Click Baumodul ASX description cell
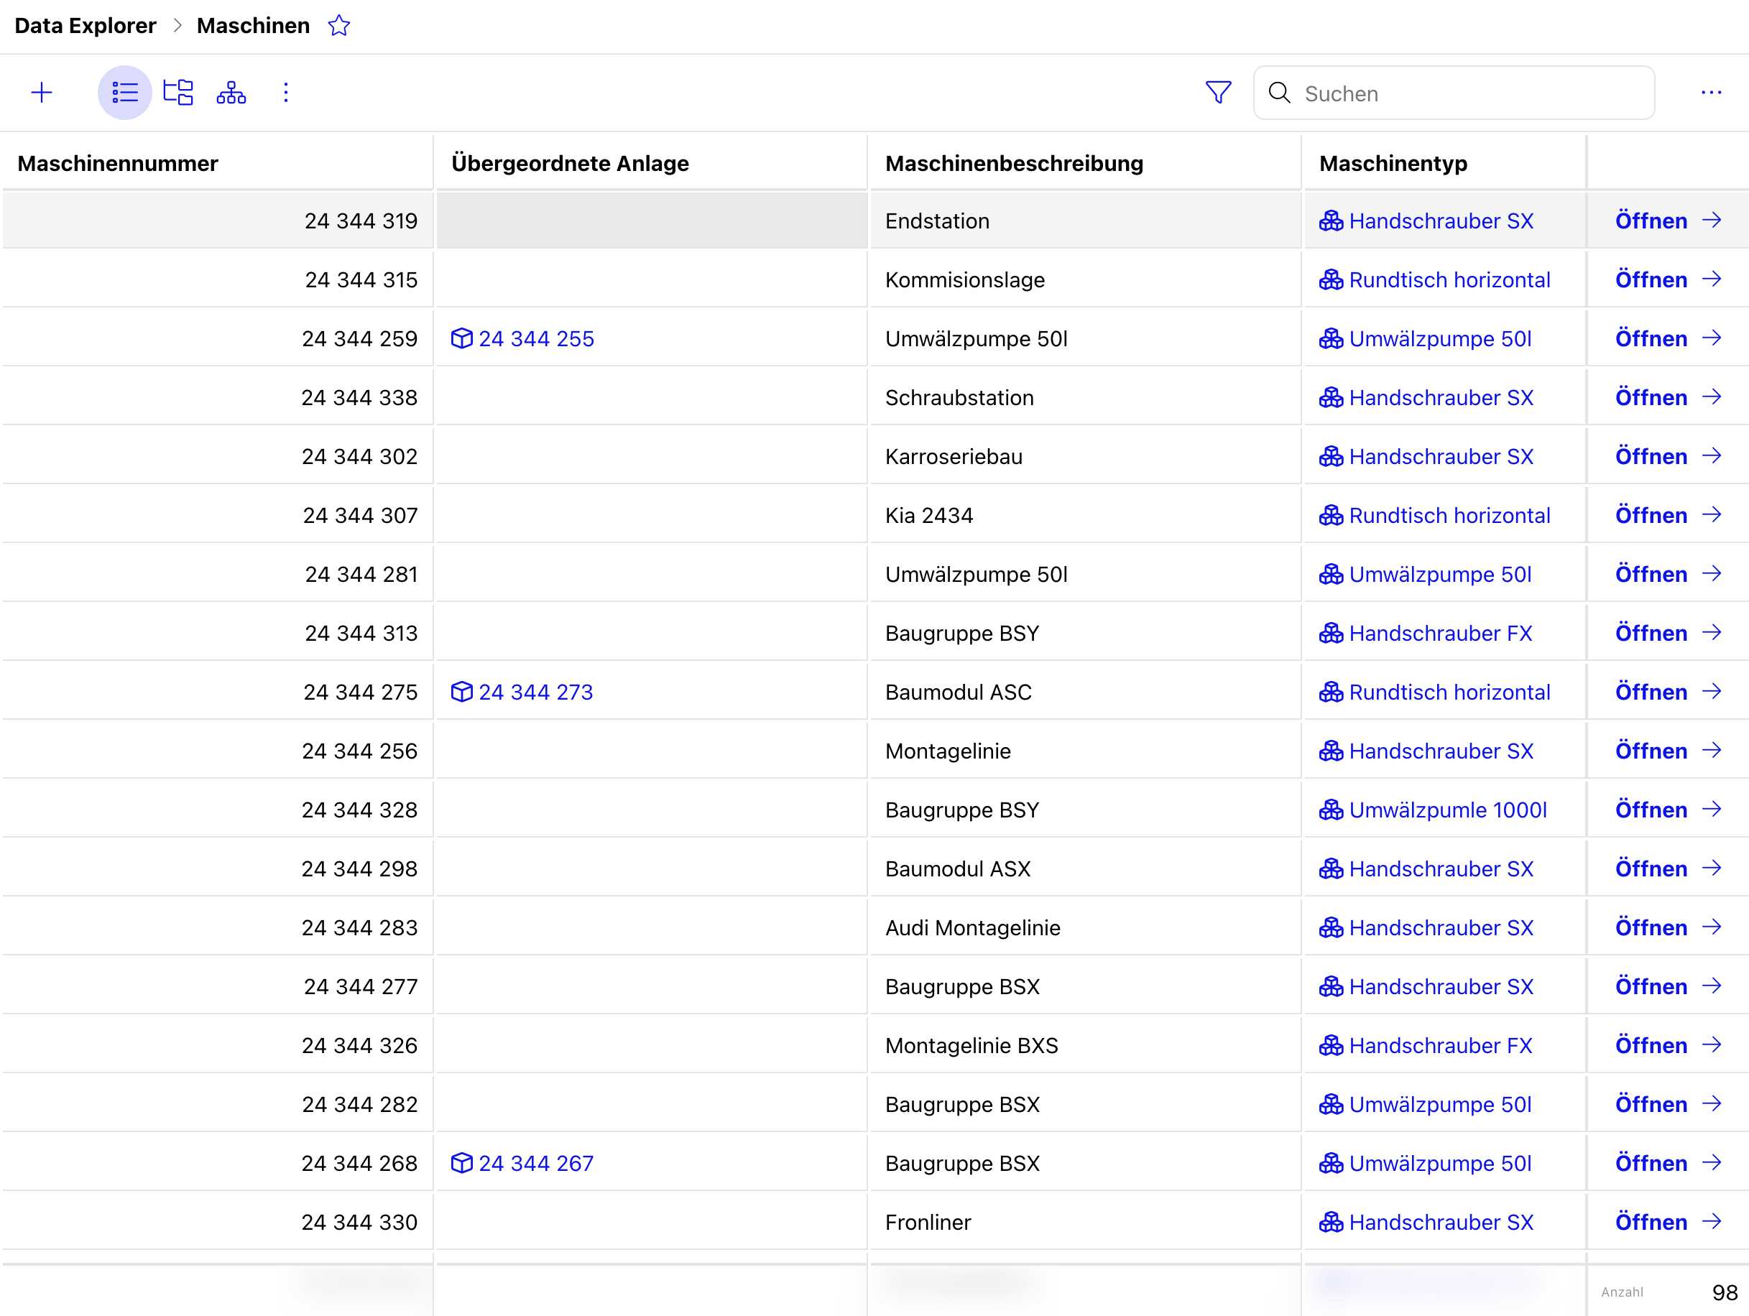 point(1085,868)
